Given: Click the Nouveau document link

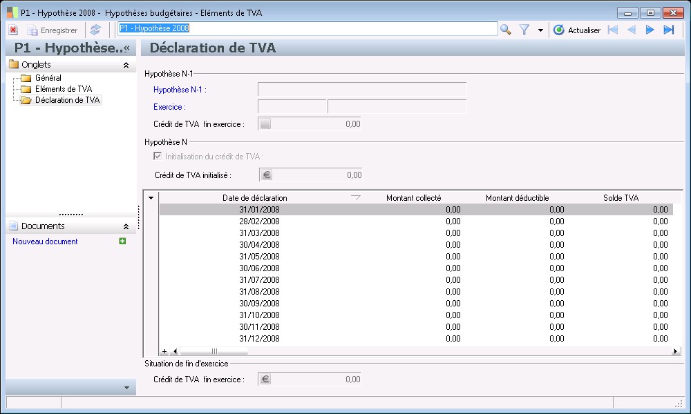Looking at the screenshot, I should click(45, 241).
